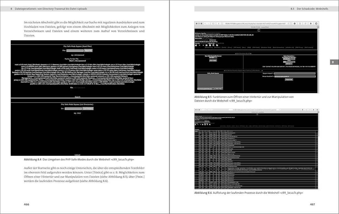Click the left arrow icon in figure 8.5 webshell
This screenshot has width=339, height=214.
[200, 45]
